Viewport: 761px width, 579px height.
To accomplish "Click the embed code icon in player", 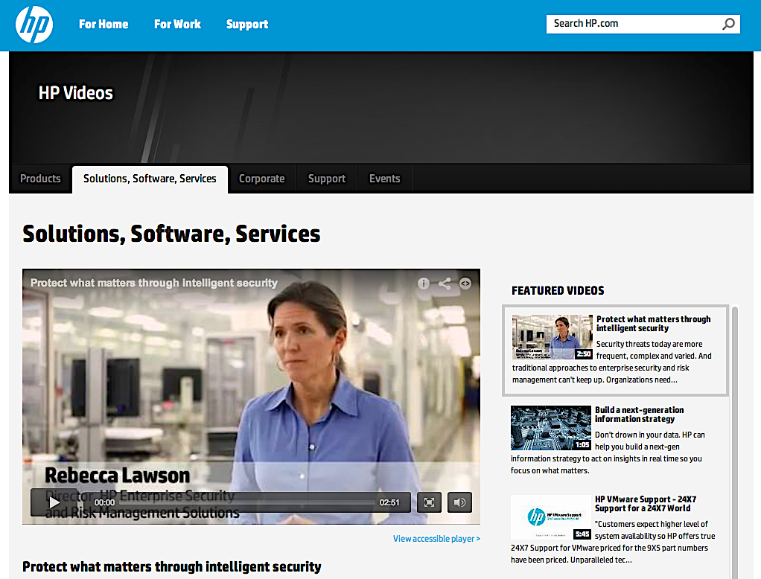I will tap(465, 284).
